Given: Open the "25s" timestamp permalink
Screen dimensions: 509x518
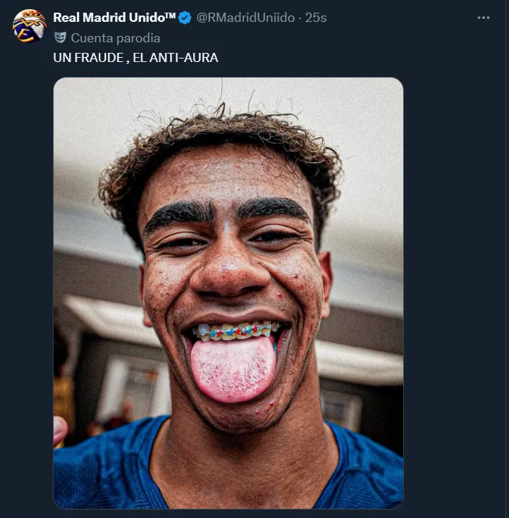Looking at the screenshot, I should (x=316, y=18).
